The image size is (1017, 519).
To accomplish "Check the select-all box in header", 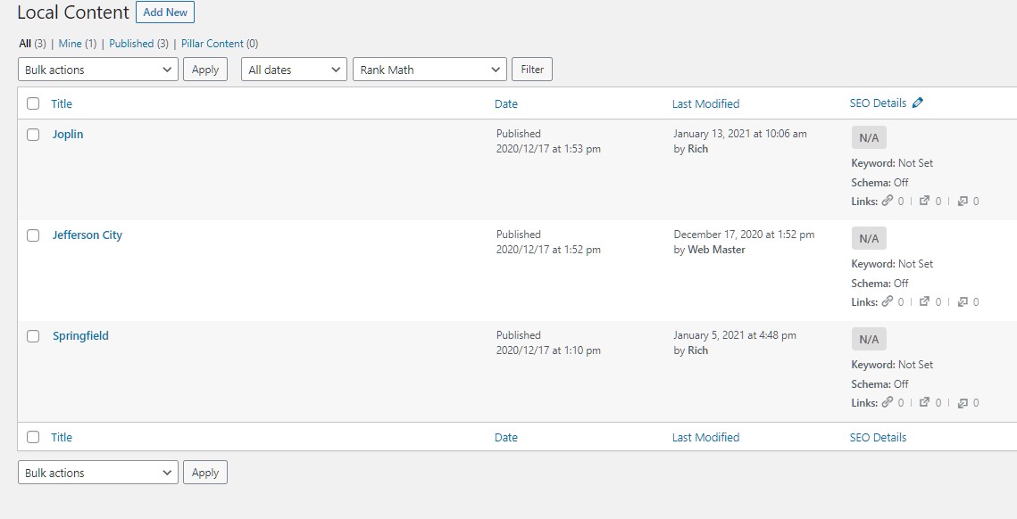I will [x=33, y=103].
